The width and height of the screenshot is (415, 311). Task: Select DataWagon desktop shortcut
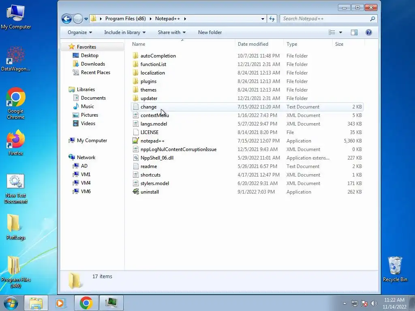(16, 59)
